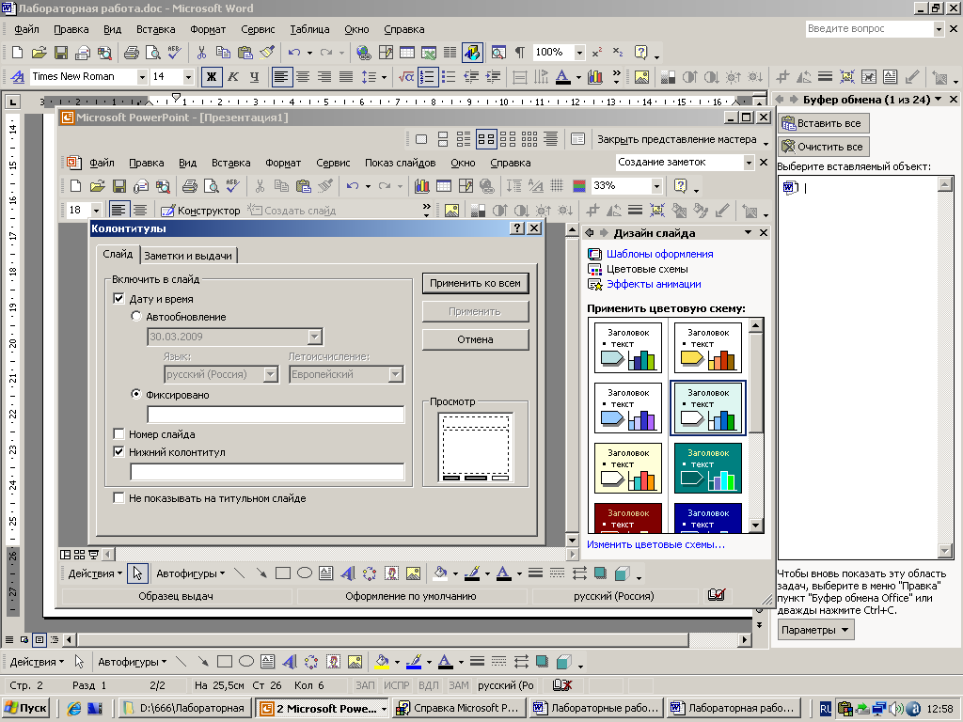963x722 pixels.
Task: Toggle Italic (К) in Word formatting toolbar
Action: tap(233, 77)
